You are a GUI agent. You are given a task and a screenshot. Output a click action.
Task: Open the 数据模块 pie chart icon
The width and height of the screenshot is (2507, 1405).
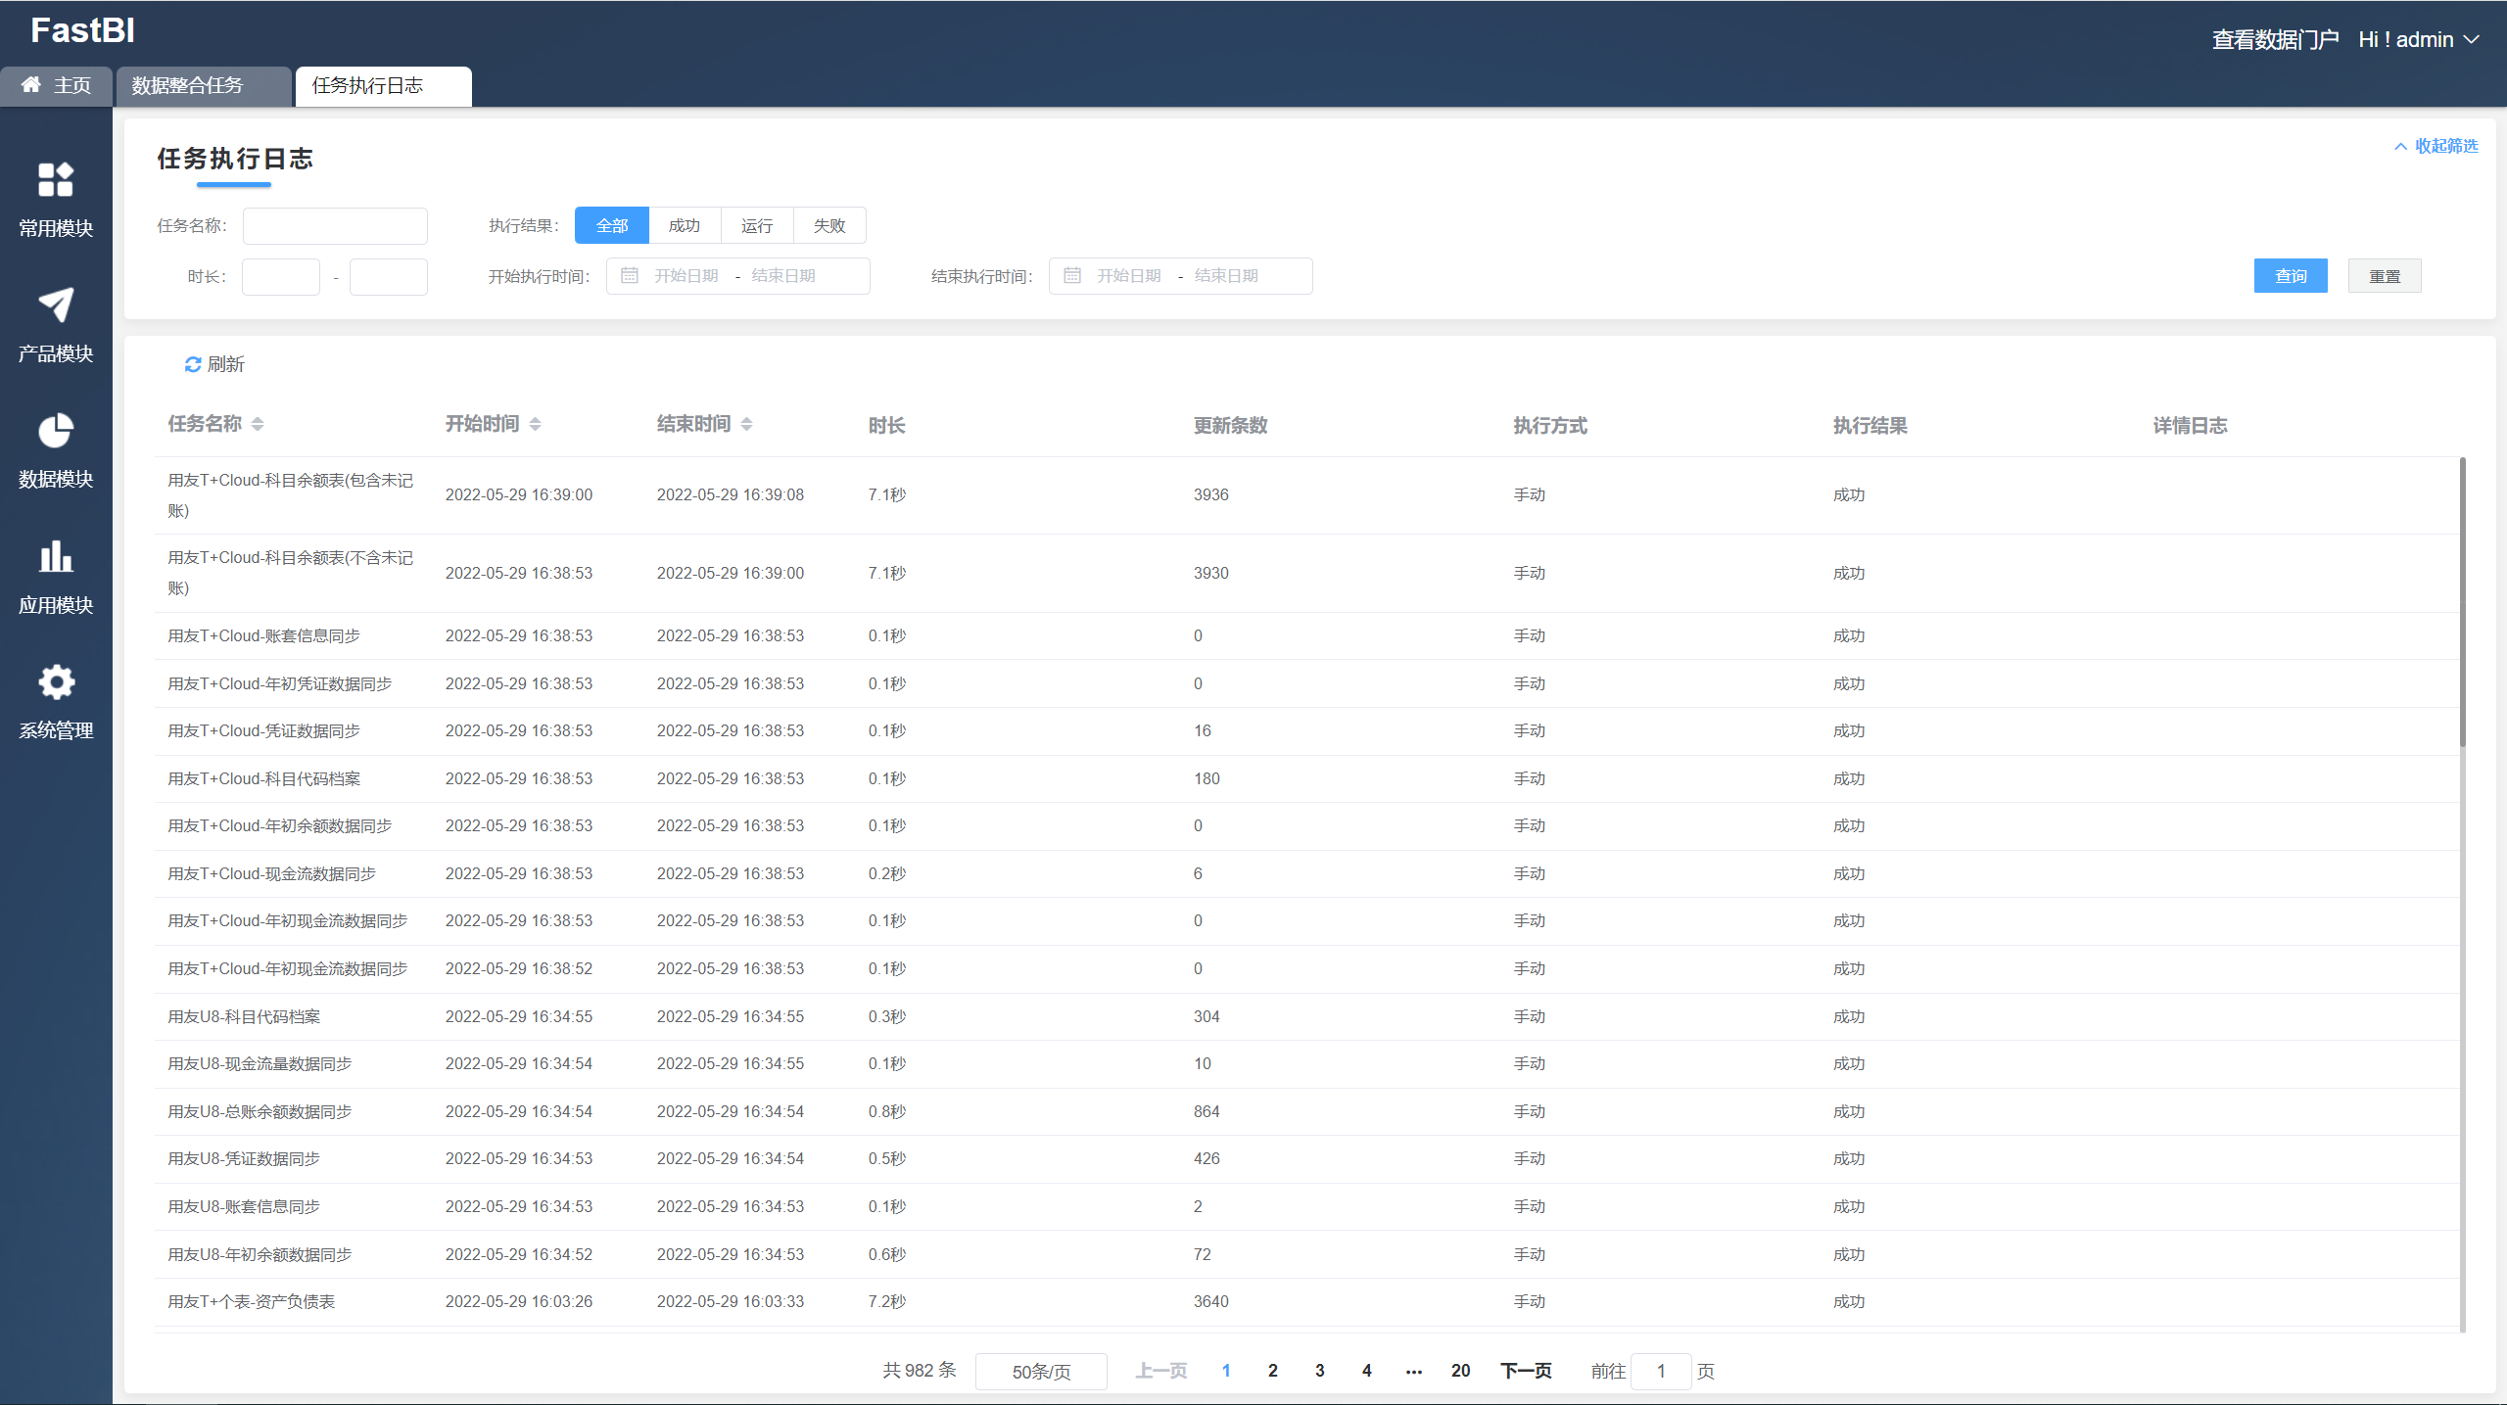point(56,431)
